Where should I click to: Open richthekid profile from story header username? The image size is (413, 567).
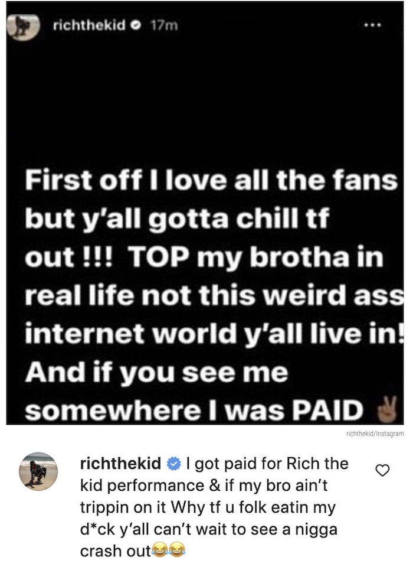coord(90,25)
